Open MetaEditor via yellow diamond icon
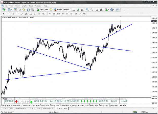 51,10
